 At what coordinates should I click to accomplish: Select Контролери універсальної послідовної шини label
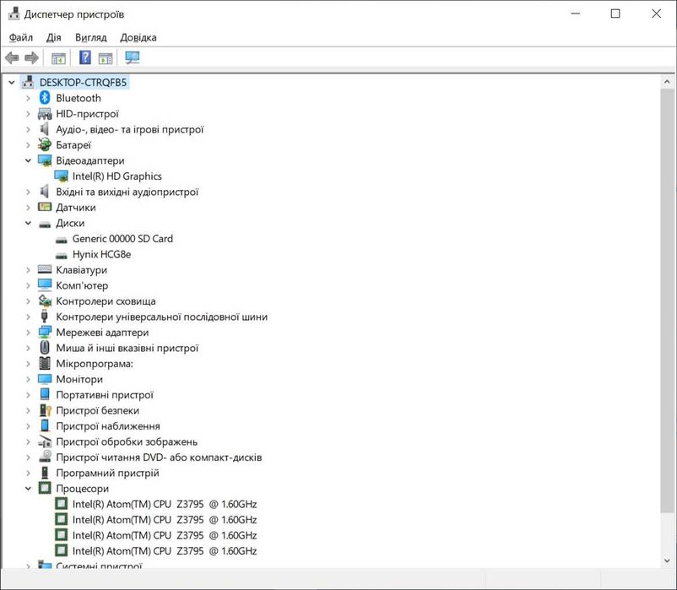click(x=161, y=317)
